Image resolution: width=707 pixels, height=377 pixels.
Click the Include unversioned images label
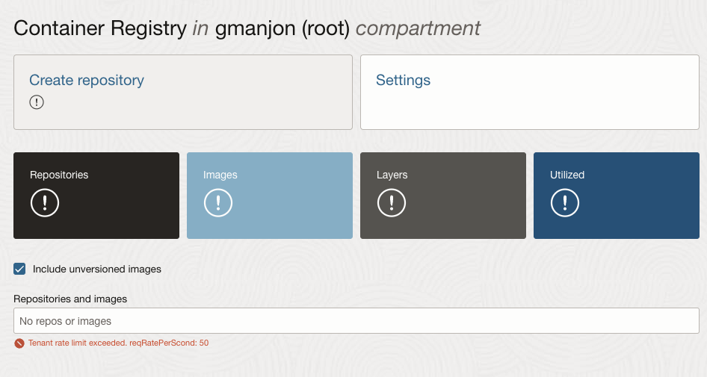[x=97, y=269]
